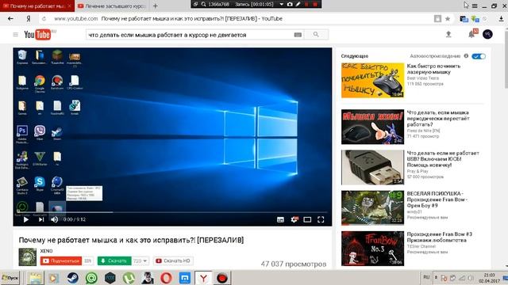
Task: Open 'ВЕСЕЛАЯ ПСИХУШКА' Fran Bow video thumbnail
Action: [372, 207]
